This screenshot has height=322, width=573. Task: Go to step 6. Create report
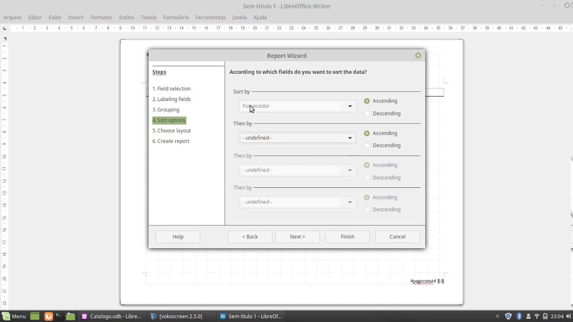point(171,141)
